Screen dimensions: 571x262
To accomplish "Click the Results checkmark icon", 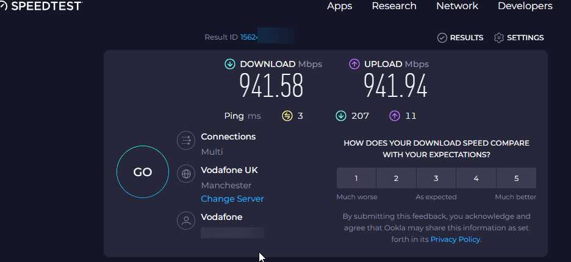I will click(442, 38).
